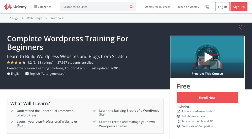
Task: Click Understand the Conceptual Framework of WordPress
Action: (x=46, y=113)
